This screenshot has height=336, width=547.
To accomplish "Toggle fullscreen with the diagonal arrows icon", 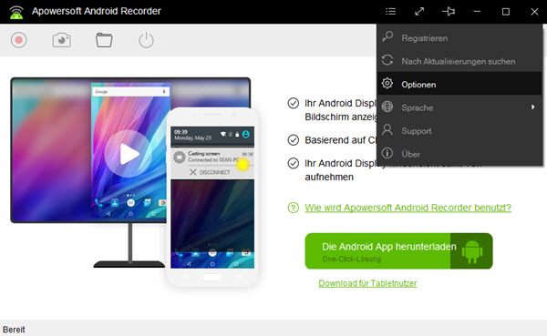I will (x=419, y=12).
